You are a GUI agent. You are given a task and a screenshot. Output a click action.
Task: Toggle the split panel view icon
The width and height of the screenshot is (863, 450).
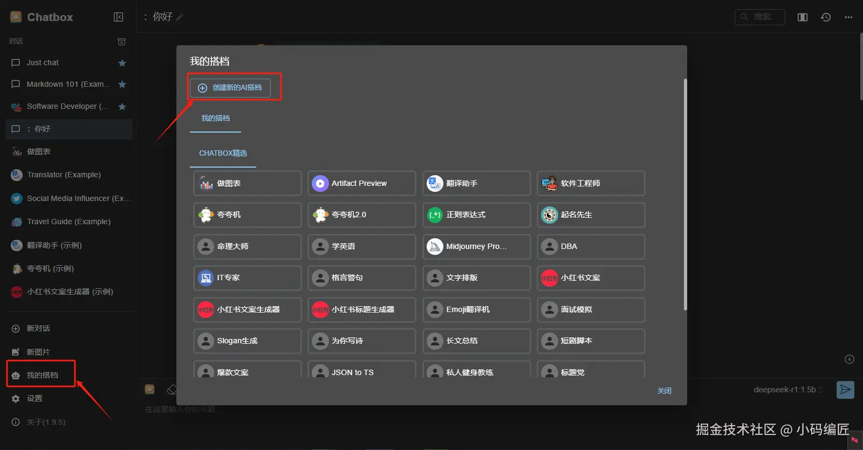pos(803,17)
